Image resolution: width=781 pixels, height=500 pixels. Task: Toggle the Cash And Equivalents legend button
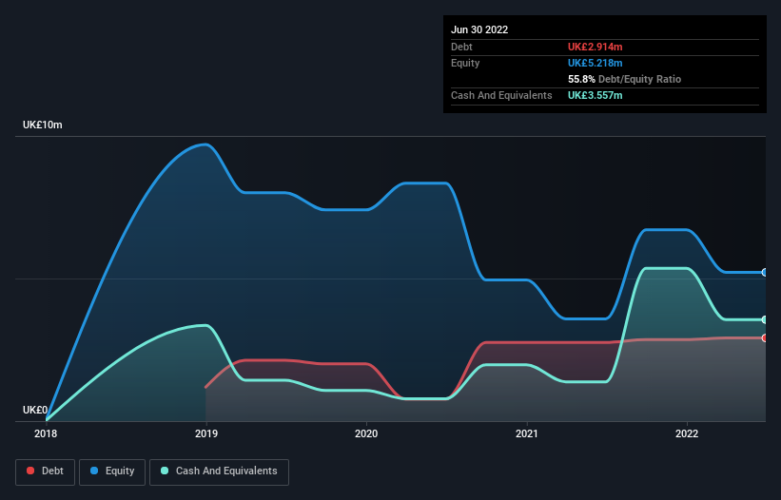pos(219,471)
